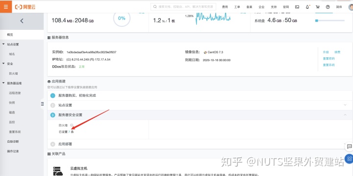Open the 费用 top menu

225,7
